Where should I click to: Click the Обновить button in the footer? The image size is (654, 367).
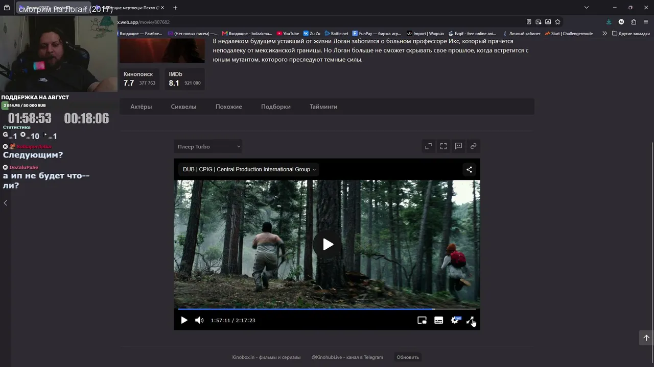click(408, 357)
